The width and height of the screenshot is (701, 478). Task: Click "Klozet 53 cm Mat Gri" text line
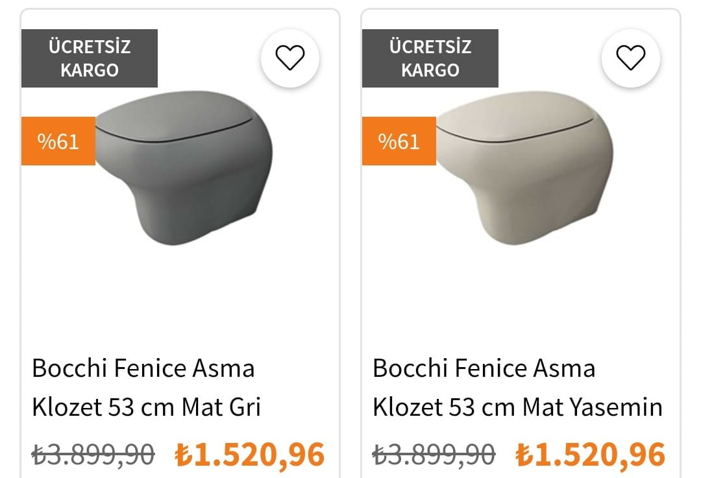pos(146,407)
